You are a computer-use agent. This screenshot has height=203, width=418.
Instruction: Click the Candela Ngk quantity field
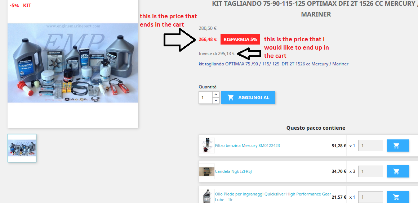[x=370, y=171]
